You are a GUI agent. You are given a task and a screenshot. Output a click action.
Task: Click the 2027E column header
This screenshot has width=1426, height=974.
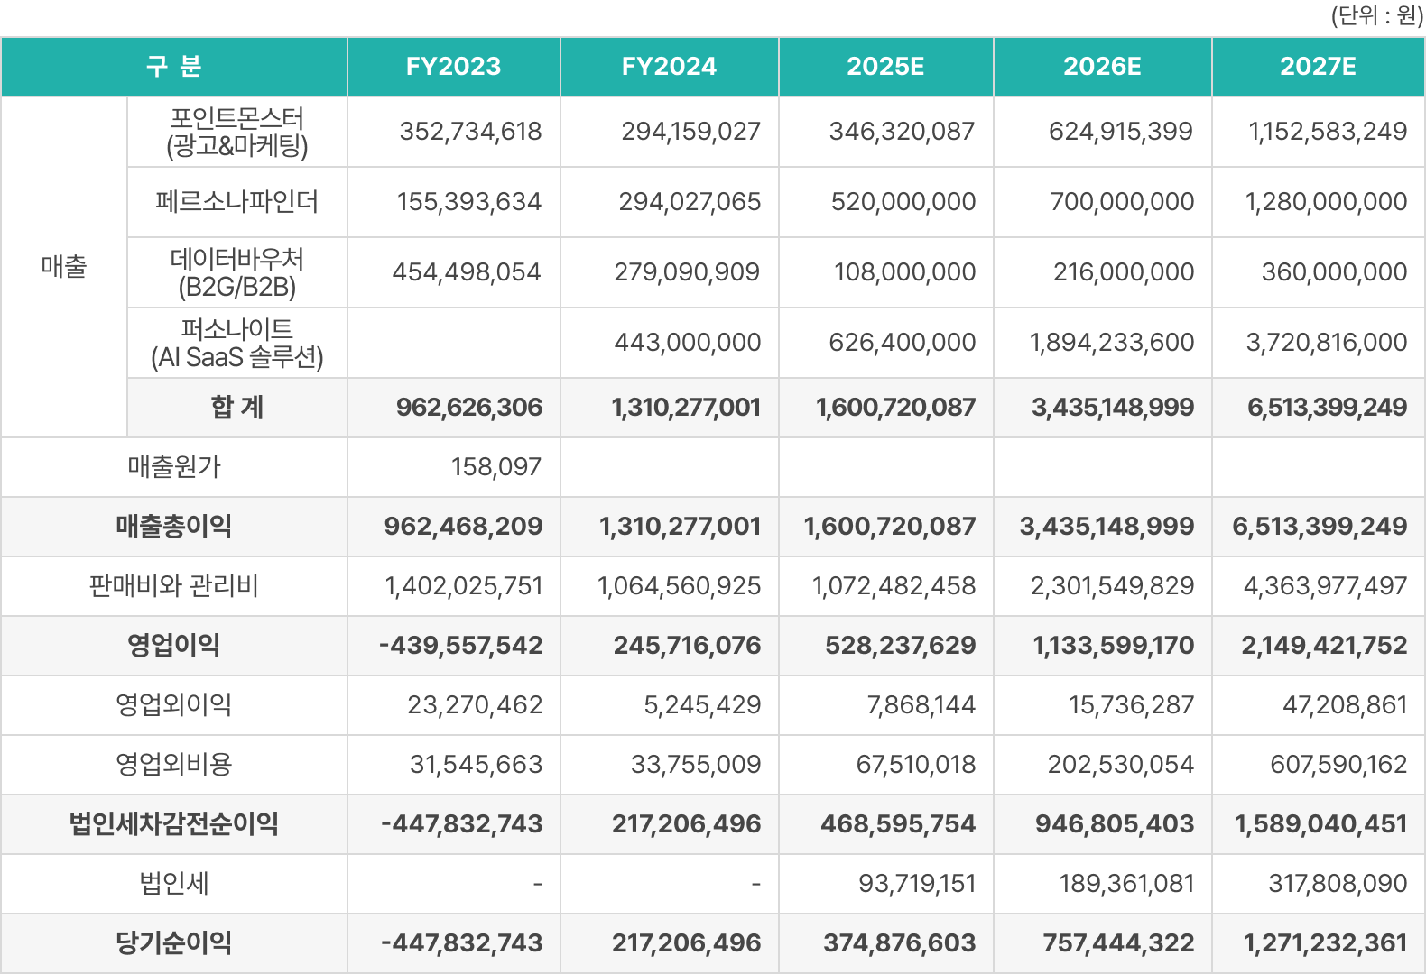pos(1318,67)
